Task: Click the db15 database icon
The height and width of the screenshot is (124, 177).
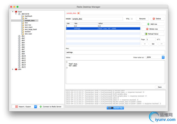Action: 19,67
